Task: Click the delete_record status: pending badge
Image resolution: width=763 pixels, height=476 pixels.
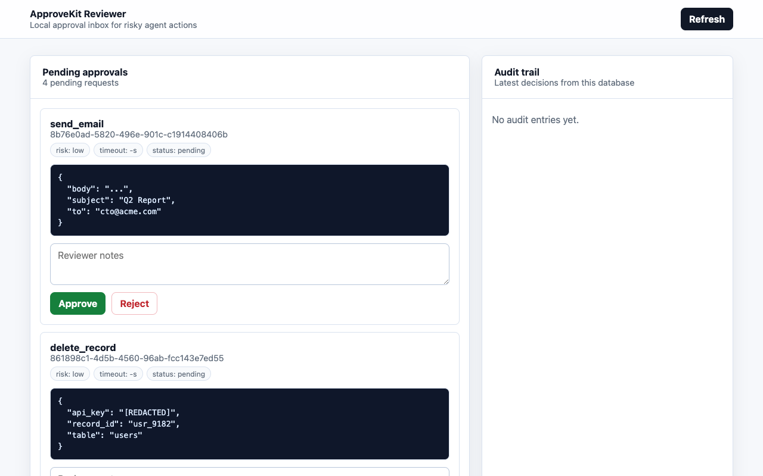Action: coord(179,374)
